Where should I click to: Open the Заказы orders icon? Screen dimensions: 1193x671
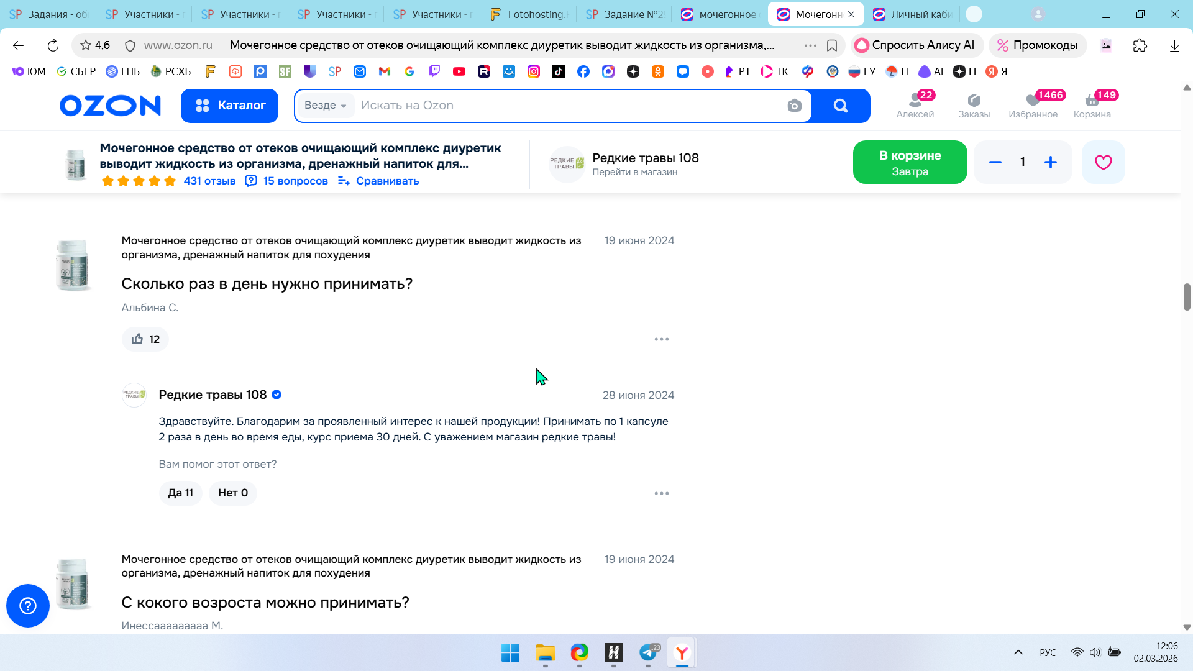pos(974,105)
